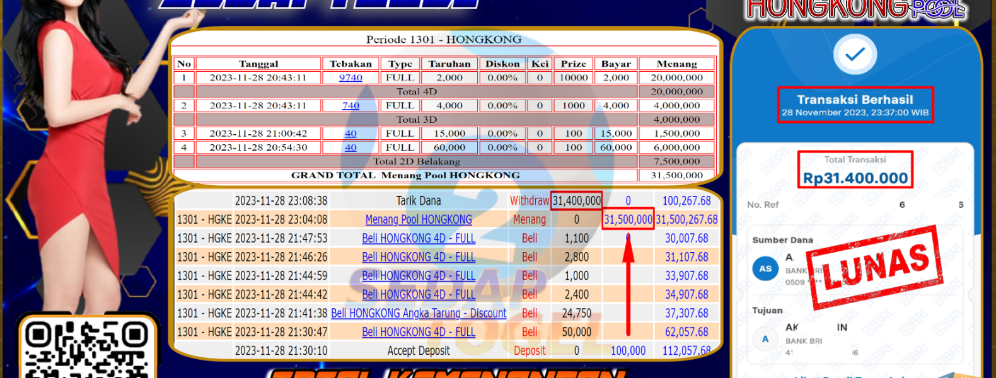Click the 2023-11-28 21:00:42 date cell
Viewport: 996px width, 378px height.
coord(258,133)
